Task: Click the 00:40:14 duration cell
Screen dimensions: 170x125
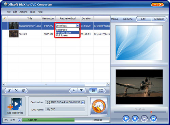Action: tap(86, 34)
